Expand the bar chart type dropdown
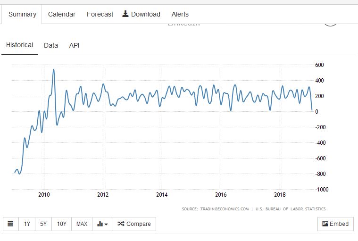The height and width of the screenshot is (241, 358). click(x=102, y=224)
